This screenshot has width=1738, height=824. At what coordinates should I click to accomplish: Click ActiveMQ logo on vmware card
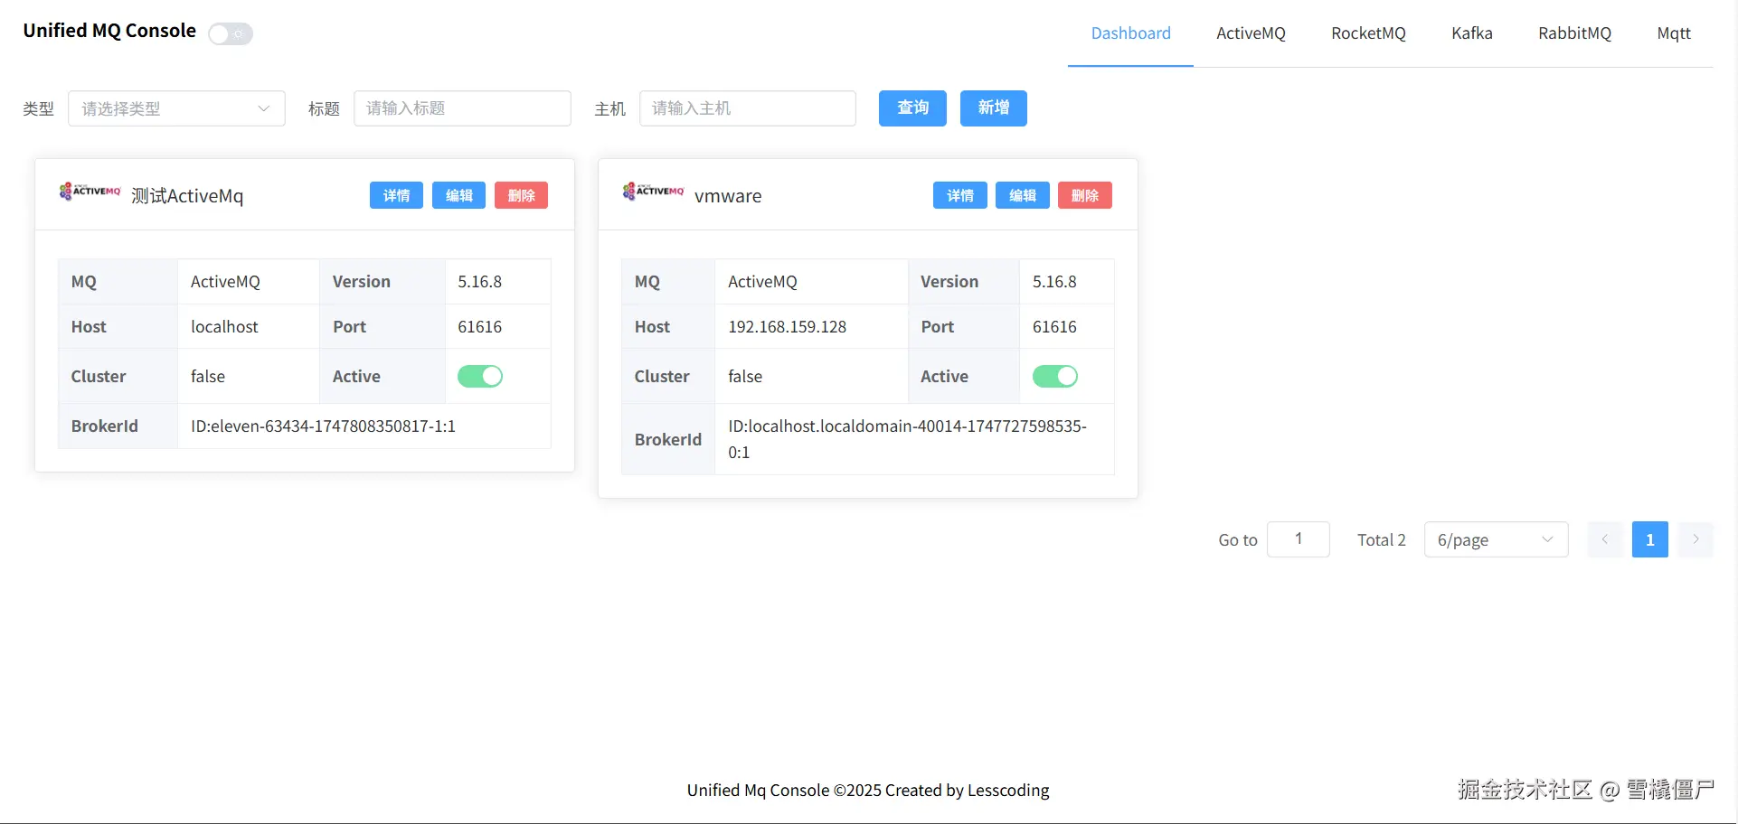(x=653, y=192)
